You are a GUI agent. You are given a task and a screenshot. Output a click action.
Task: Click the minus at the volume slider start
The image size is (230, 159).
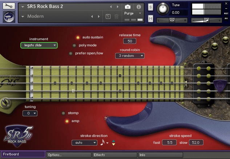tap(193, 21)
